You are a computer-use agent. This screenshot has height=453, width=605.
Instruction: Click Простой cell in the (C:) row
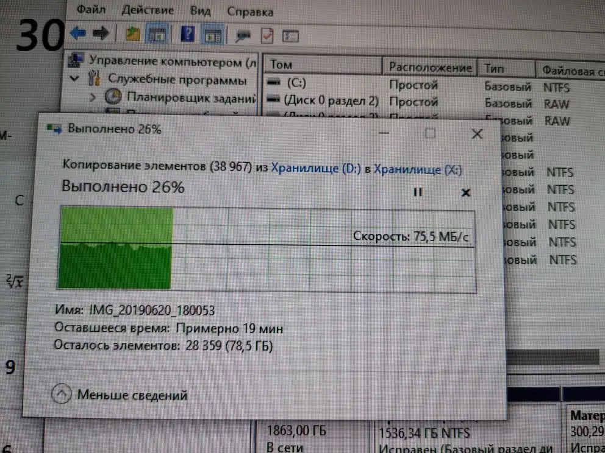tap(413, 85)
